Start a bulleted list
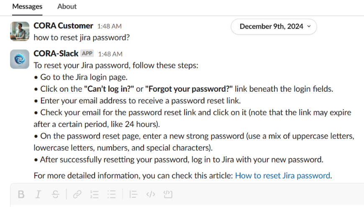Image resolution: width=364 pixels, height=207 pixels. click(111, 194)
